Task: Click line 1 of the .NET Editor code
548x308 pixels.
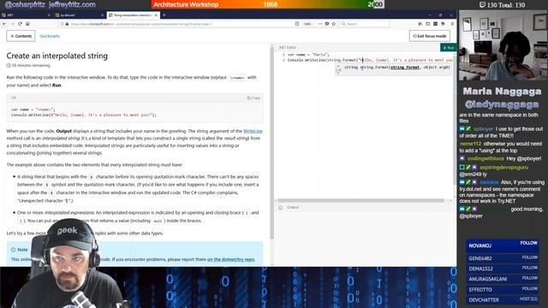Action: click(x=308, y=55)
